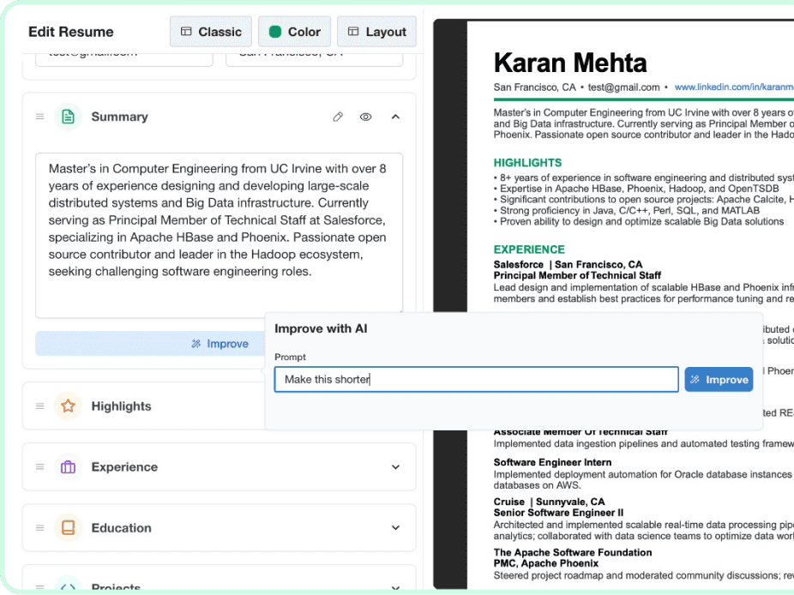Click the Projects code icon

[68, 587]
